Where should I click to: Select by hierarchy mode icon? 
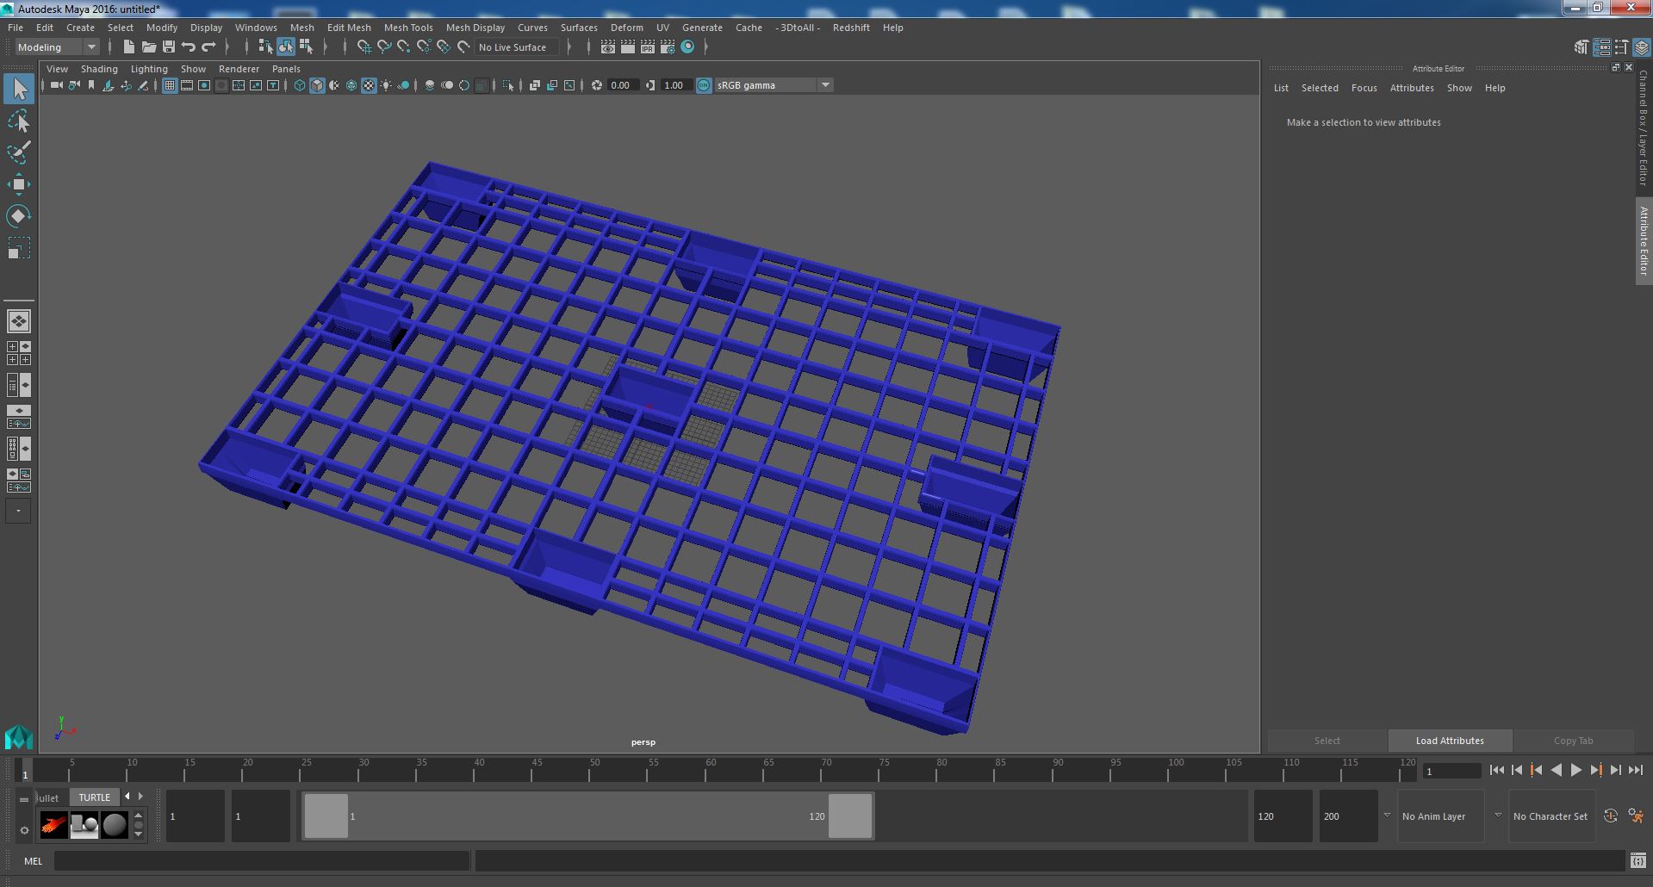265,47
